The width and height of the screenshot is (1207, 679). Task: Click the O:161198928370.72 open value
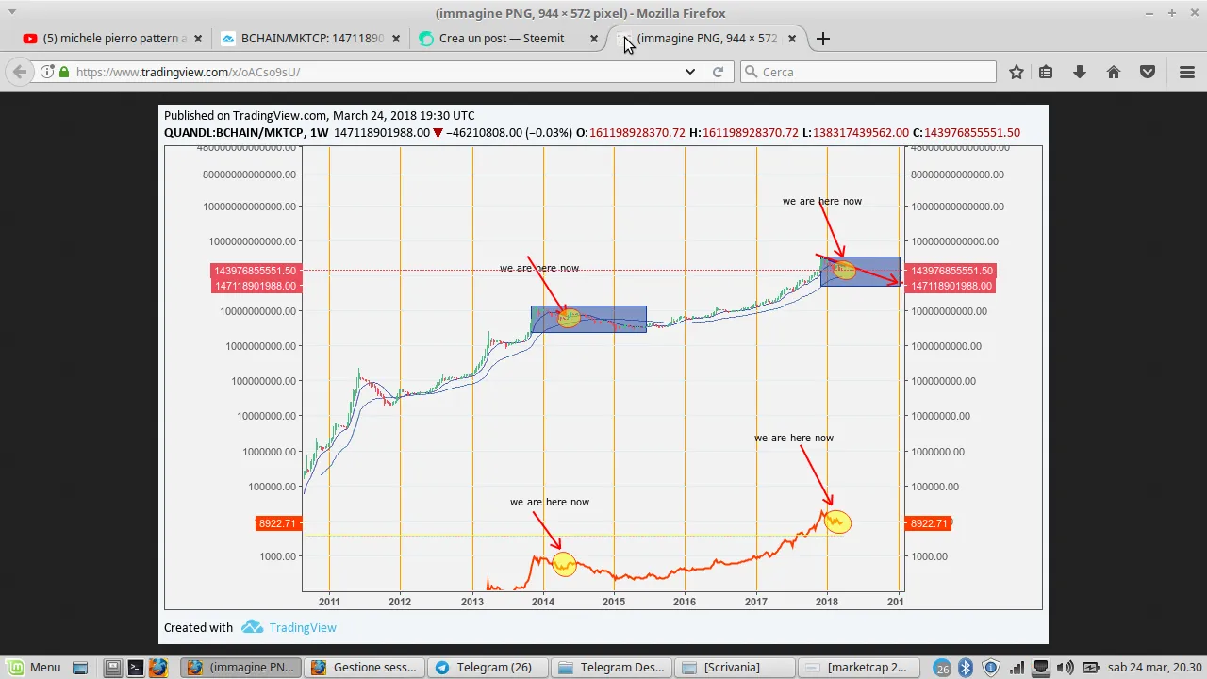tap(631, 133)
